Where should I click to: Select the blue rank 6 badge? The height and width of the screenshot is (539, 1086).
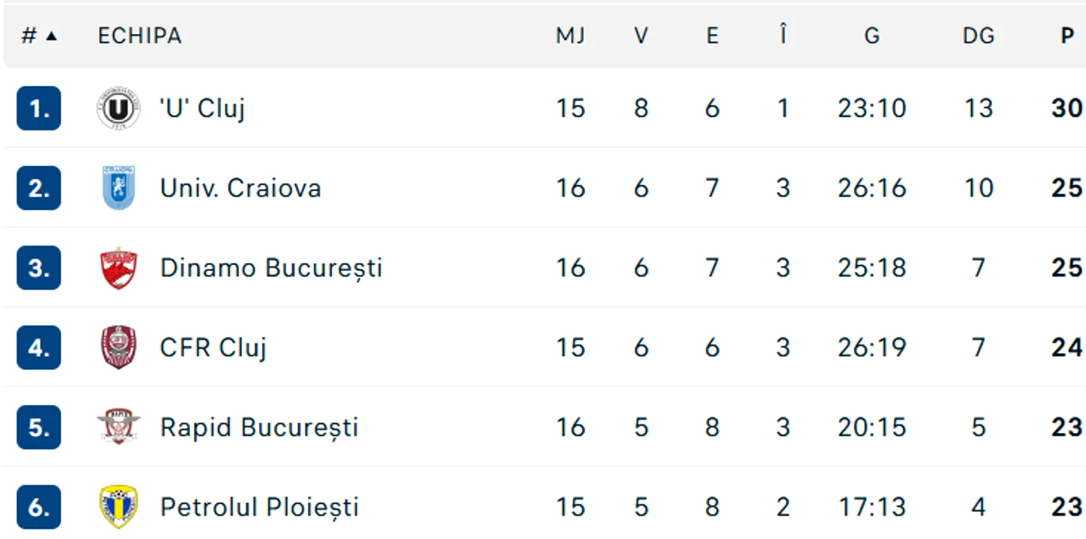[39, 507]
